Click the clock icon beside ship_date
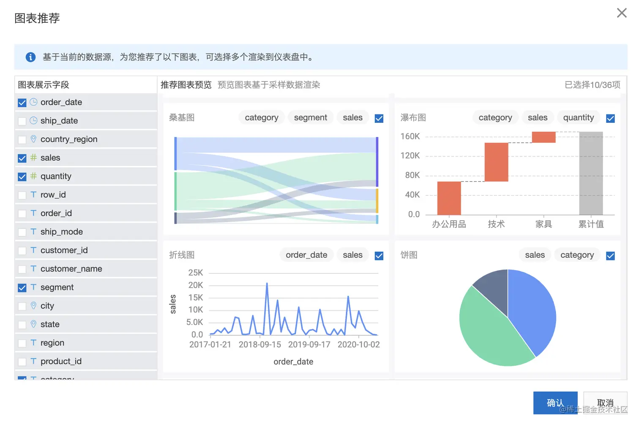Image resolution: width=639 pixels, height=425 pixels. pos(33,121)
